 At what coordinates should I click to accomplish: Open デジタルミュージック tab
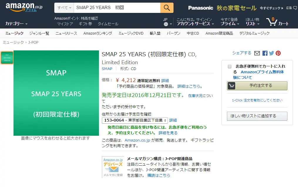pos(254,33)
